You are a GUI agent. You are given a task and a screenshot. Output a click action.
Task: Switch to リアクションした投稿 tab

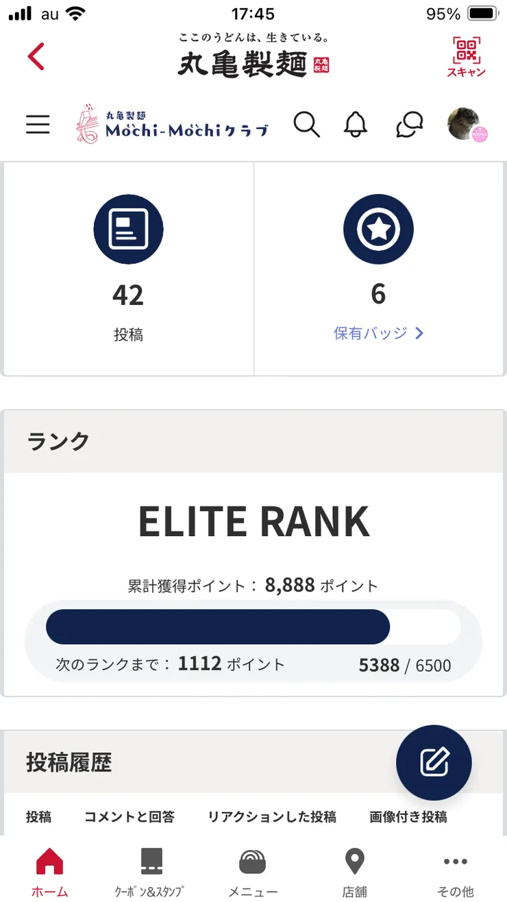pos(272,816)
